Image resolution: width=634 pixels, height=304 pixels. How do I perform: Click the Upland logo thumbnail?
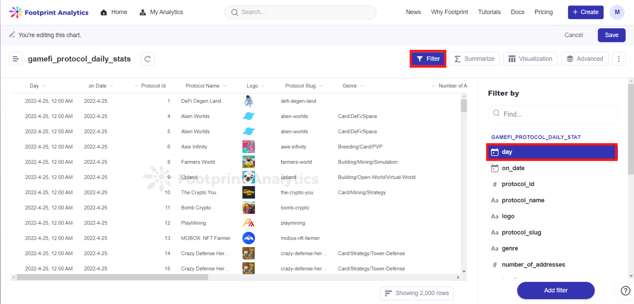click(x=249, y=177)
